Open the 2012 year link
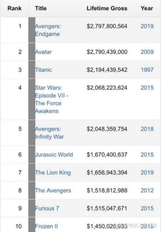This screenshot has width=161, height=232. click(147, 190)
